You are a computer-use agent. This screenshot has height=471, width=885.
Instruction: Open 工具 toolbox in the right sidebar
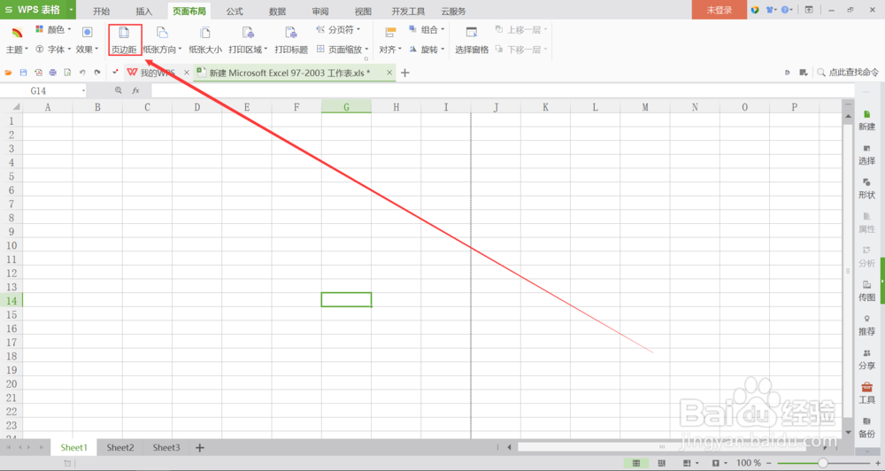(x=867, y=393)
